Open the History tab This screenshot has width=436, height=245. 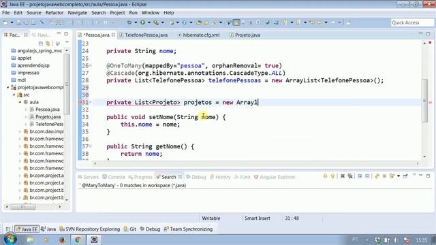[x=220, y=177]
